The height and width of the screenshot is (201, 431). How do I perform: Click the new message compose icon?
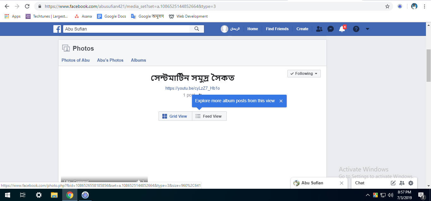click(393, 183)
